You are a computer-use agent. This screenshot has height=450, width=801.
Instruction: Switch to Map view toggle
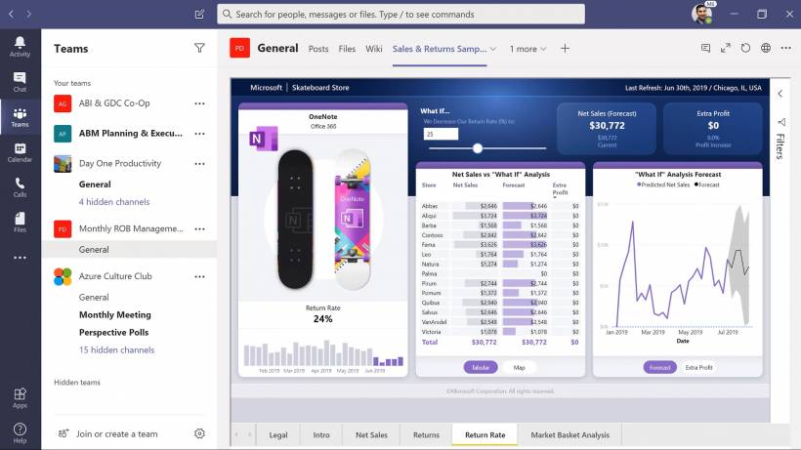[519, 367]
